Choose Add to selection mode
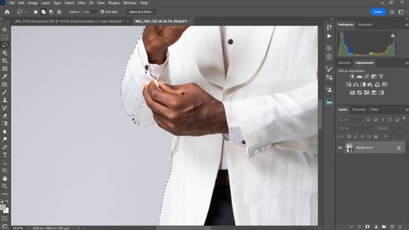 (x=43, y=12)
